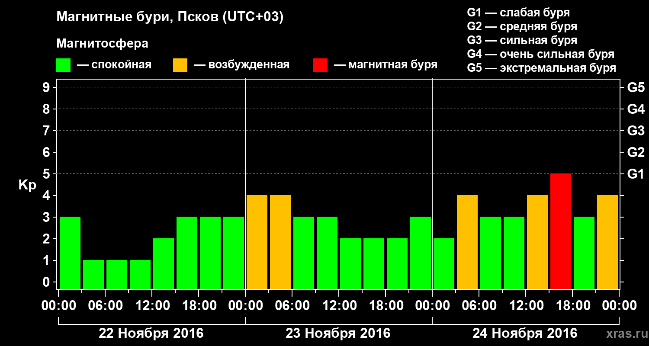Click the 'Магнитные бури, Псков (UTC+03)' title

[x=170, y=18]
